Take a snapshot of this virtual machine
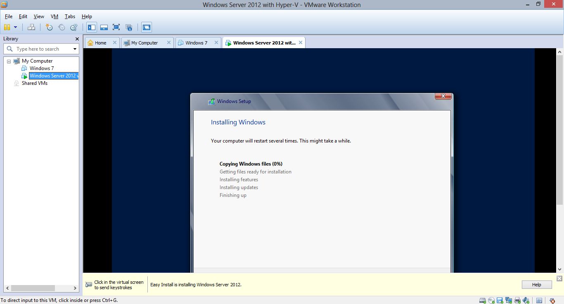Image resolution: width=564 pixels, height=304 pixels. pyautogui.click(x=49, y=27)
